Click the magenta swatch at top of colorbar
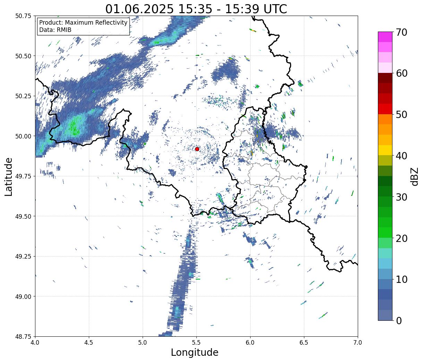This screenshot has width=423, height=361. click(x=385, y=37)
